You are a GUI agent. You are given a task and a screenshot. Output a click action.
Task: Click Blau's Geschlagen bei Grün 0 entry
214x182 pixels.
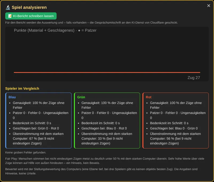tap(36, 128)
